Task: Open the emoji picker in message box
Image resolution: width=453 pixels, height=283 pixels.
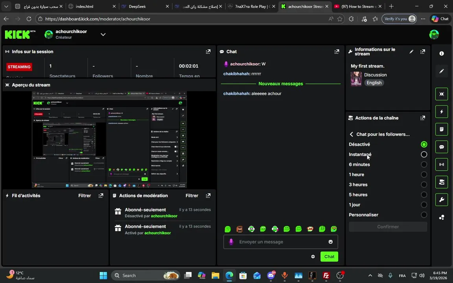Action: [330, 242]
